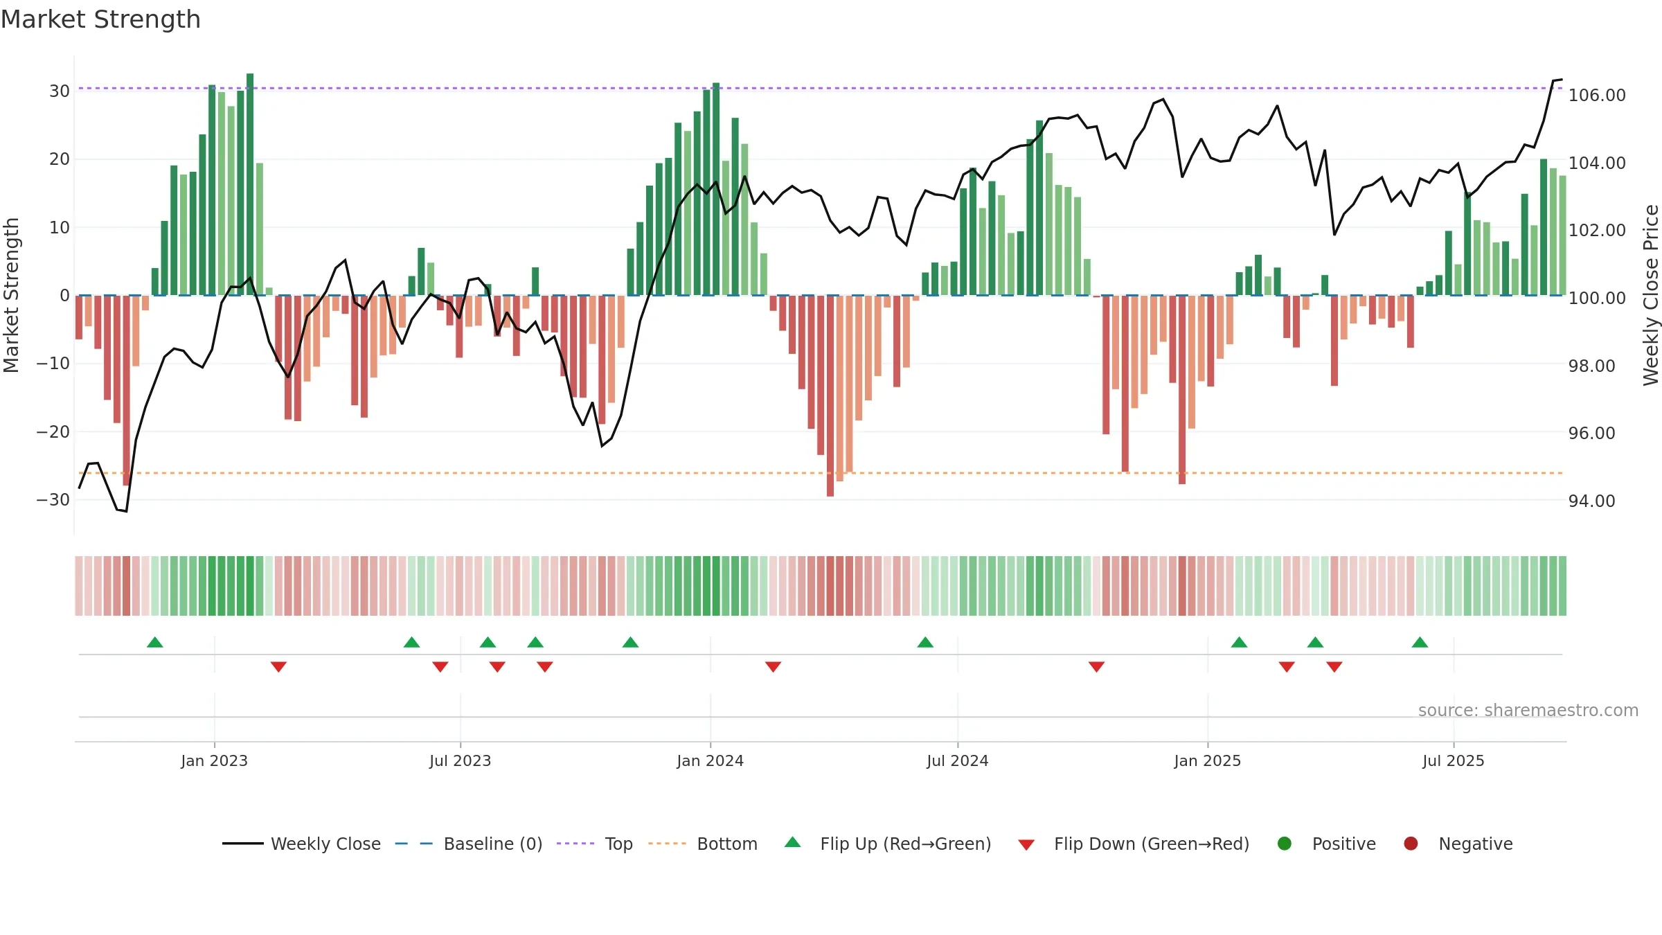The height and width of the screenshot is (935, 1662).
Task: Click the Market Strength chart title
Action: 100,19
